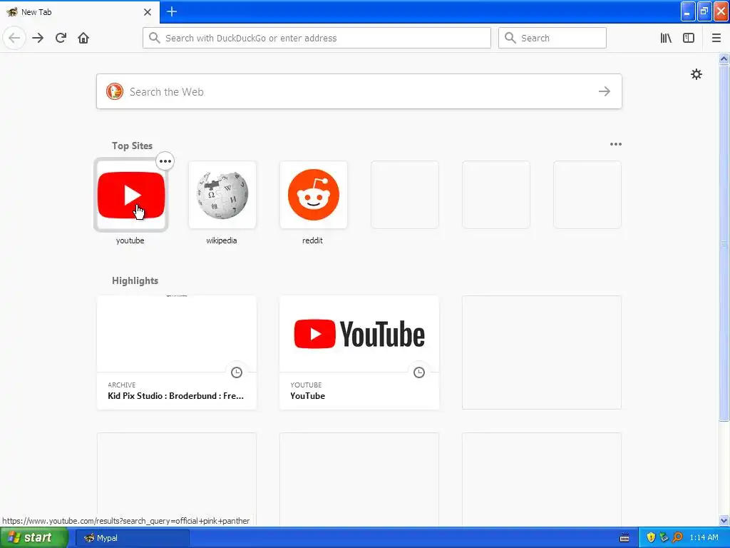Close the New Tab tab
The height and width of the screenshot is (548, 730).
148,12
